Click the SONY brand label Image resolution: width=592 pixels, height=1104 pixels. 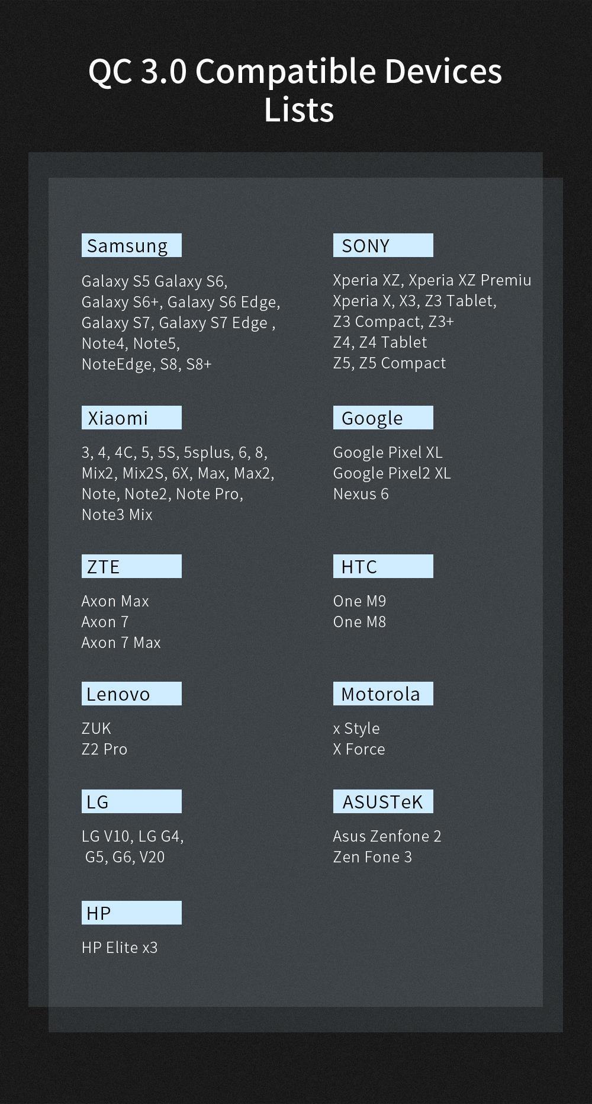[x=382, y=245]
